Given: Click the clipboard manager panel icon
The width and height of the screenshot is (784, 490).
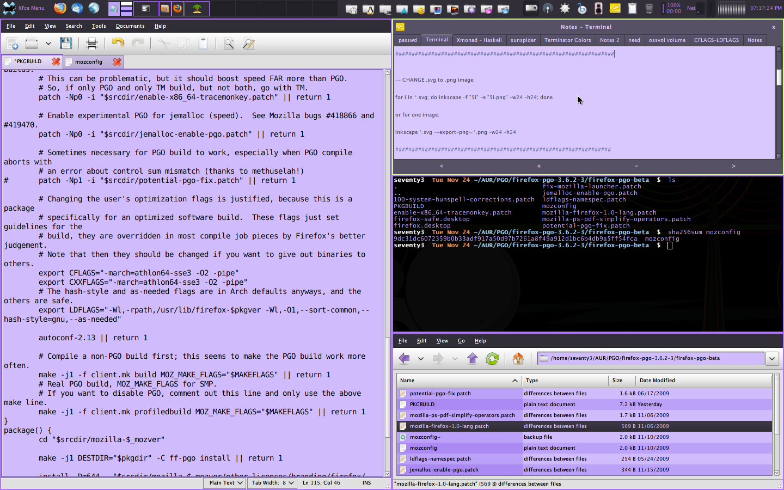Looking at the screenshot, I should click(x=632, y=8).
